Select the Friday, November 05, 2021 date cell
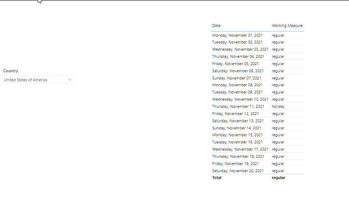Screen dimensions: 349x206 point(235,64)
